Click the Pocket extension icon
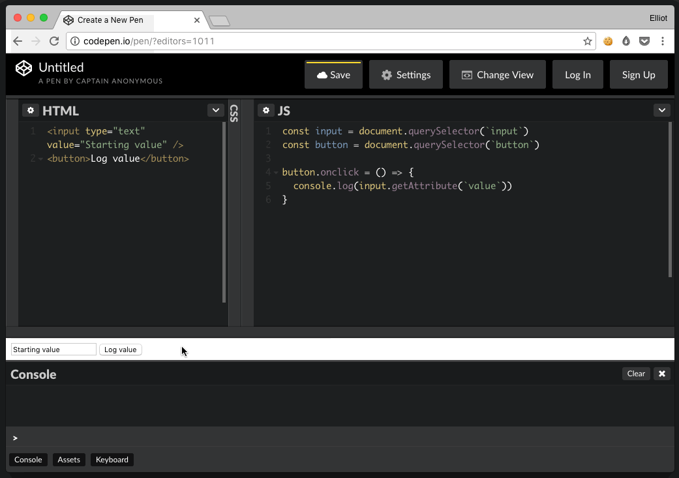This screenshot has height=478, width=679. [x=644, y=41]
